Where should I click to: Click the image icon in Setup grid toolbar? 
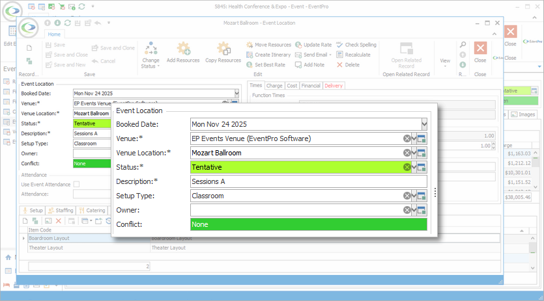[48, 220]
